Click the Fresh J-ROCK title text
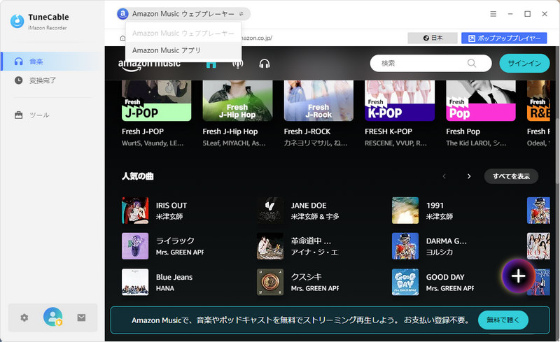Screen dimensions: 560x342 307,131
